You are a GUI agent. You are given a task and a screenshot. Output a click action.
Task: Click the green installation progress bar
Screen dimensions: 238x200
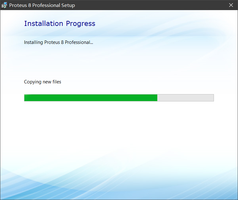[119, 98]
